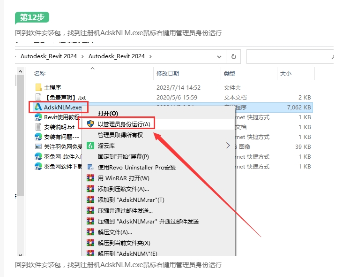
Task: Open the address bar history dropdown
Action: (219, 57)
